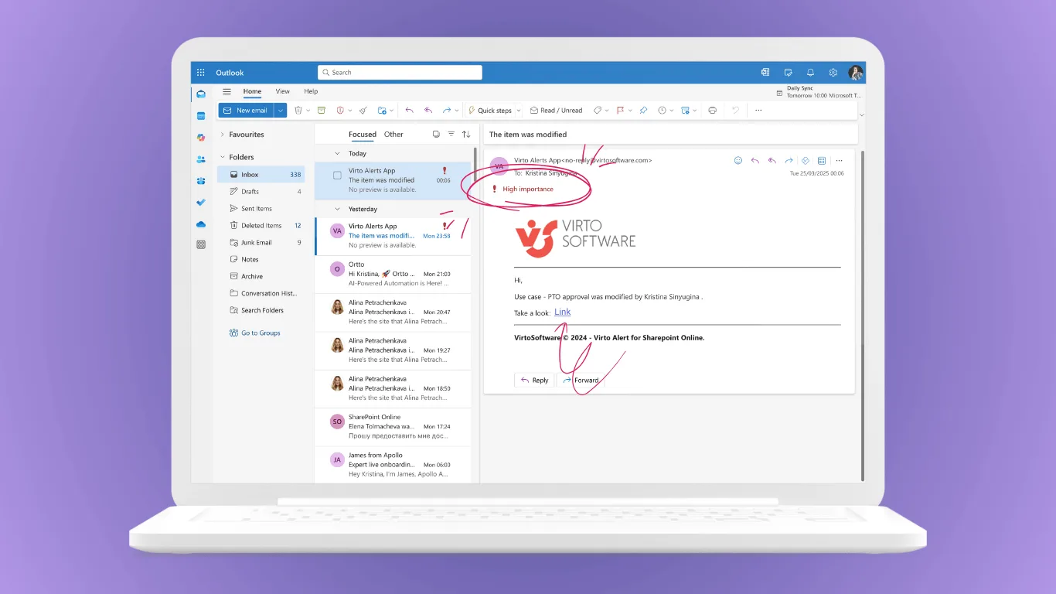The image size is (1056, 594).
Task: Click the emoji reaction icon in message header
Action: (737, 161)
